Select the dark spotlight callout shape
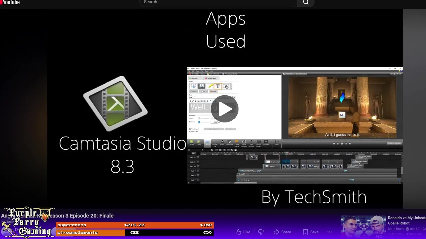The height and width of the screenshot is (239, 426). click(x=202, y=86)
